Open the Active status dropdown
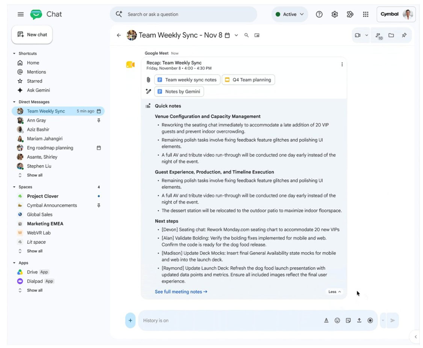 coord(290,14)
